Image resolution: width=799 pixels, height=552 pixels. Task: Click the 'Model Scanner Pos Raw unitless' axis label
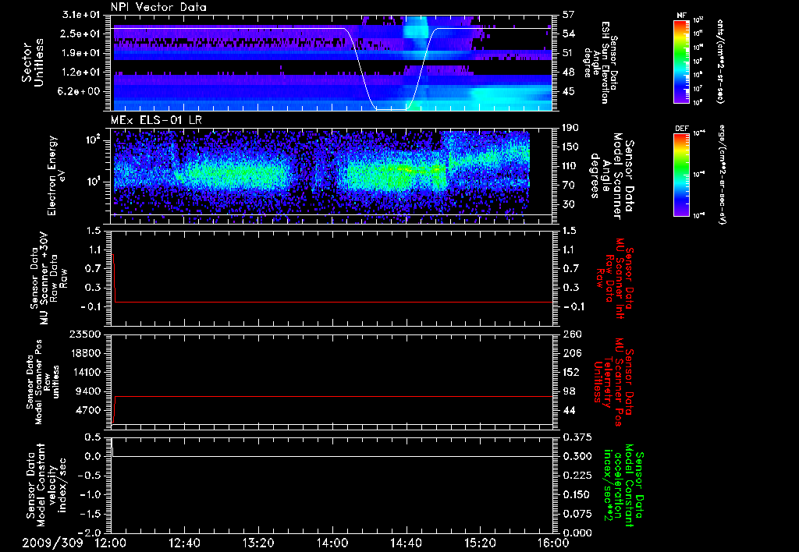point(43,382)
